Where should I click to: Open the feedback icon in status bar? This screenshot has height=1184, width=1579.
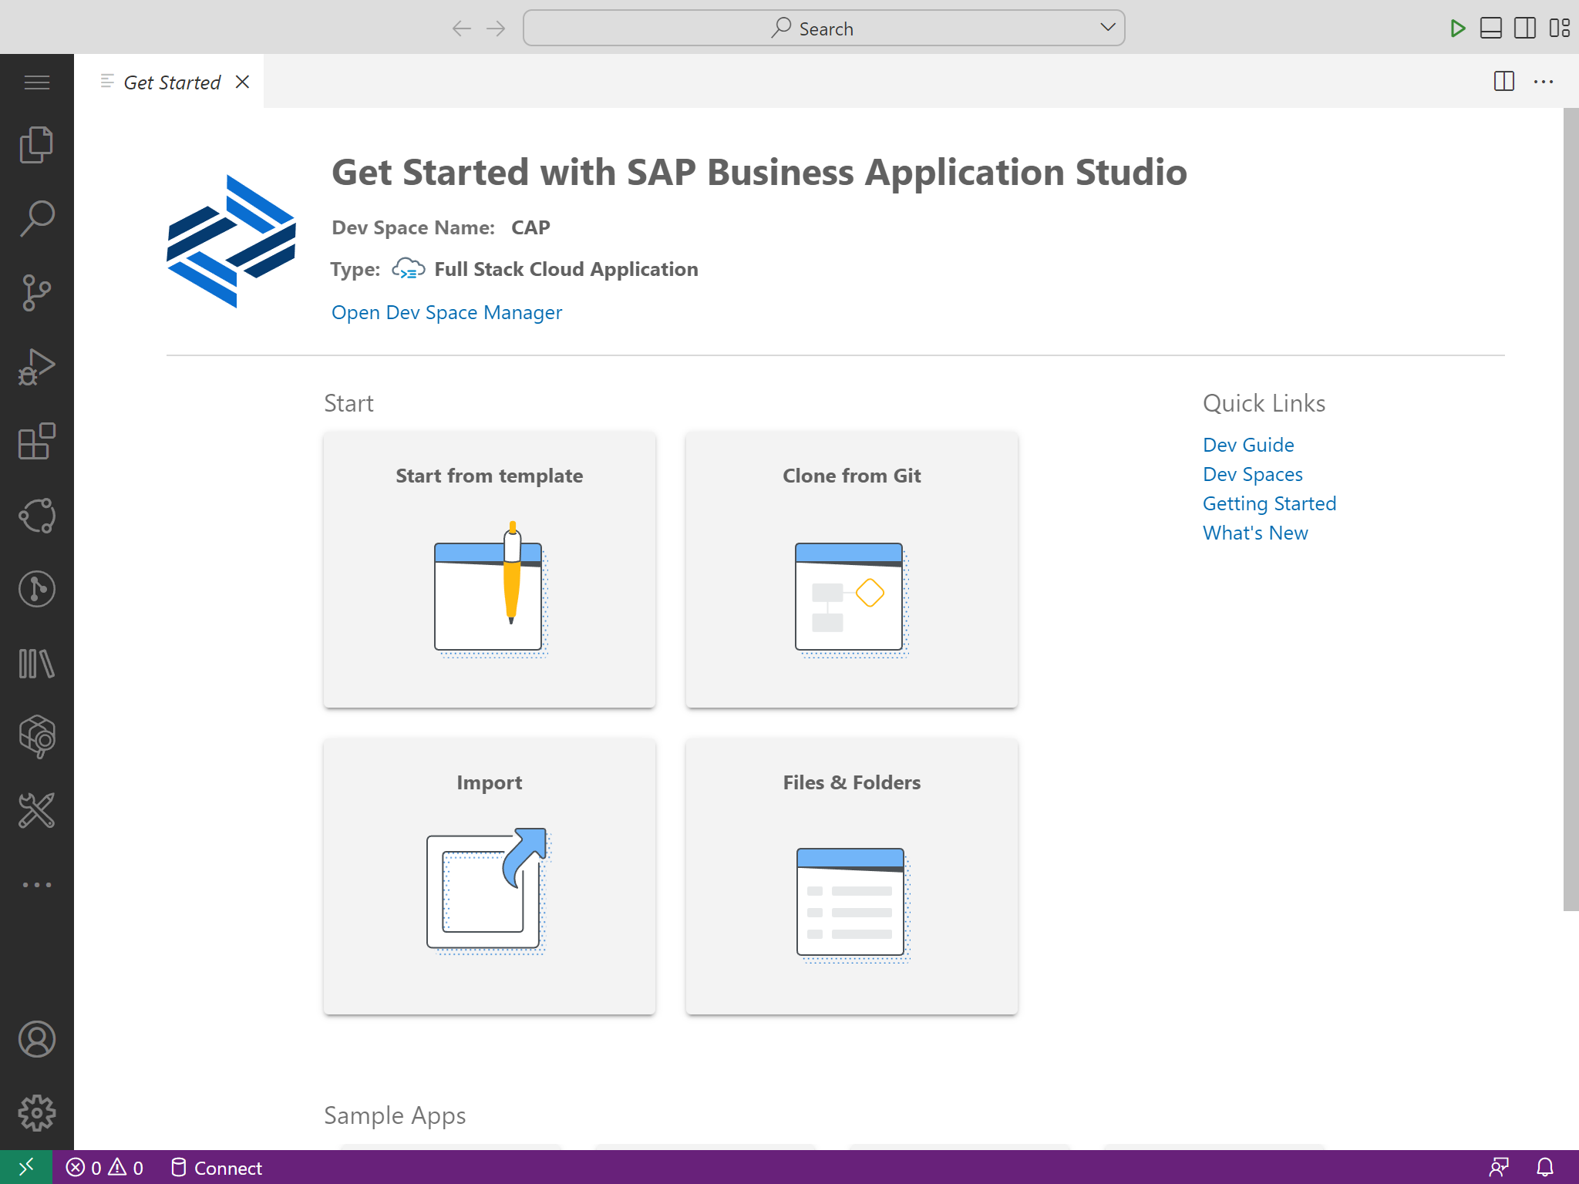(x=1499, y=1167)
